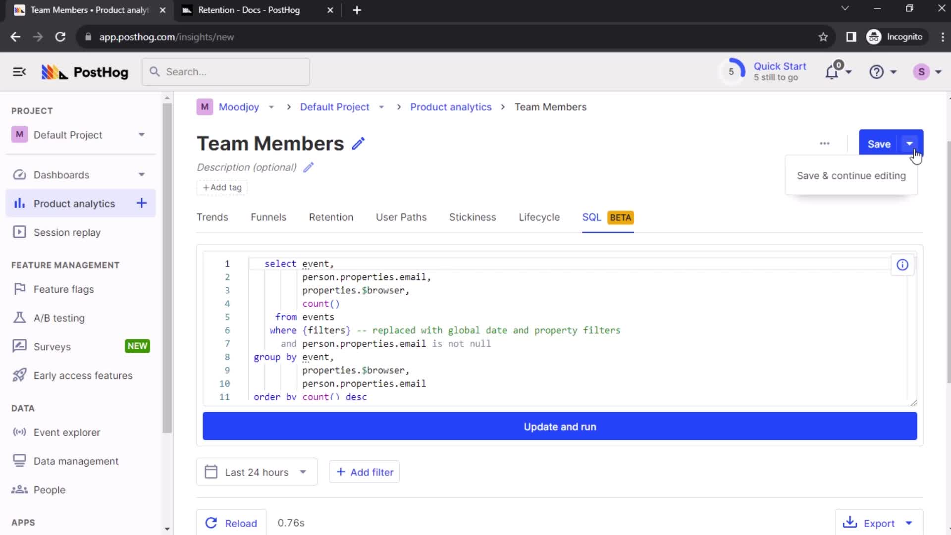Select the Product analytics nav item
The height and width of the screenshot is (535, 951).
(x=74, y=203)
